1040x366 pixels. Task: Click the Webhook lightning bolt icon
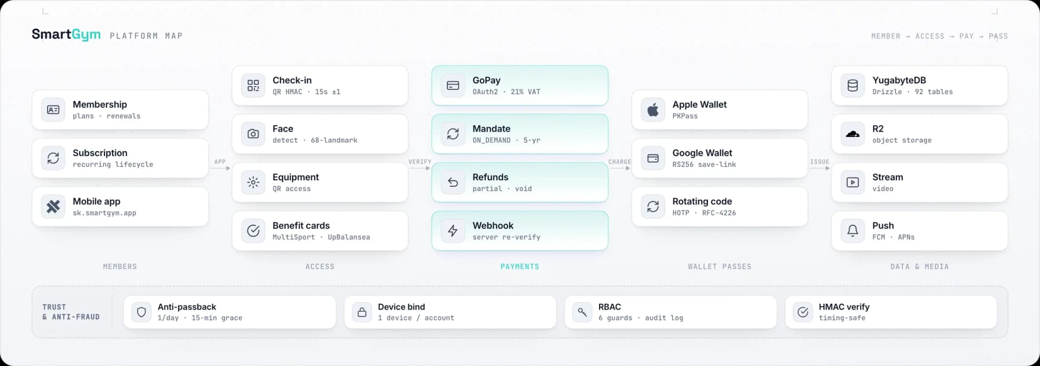pyautogui.click(x=453, y=231)
